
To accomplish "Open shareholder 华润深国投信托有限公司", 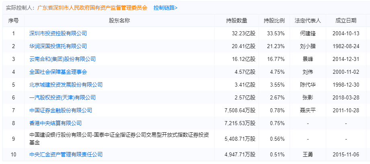I will coord(58,46).
